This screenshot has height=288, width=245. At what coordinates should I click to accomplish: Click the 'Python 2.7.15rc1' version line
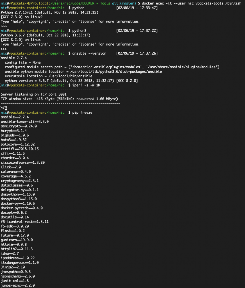point(49,12)
